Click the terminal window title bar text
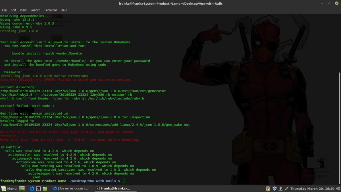341x192 pixels. click(x=170, y=3)
